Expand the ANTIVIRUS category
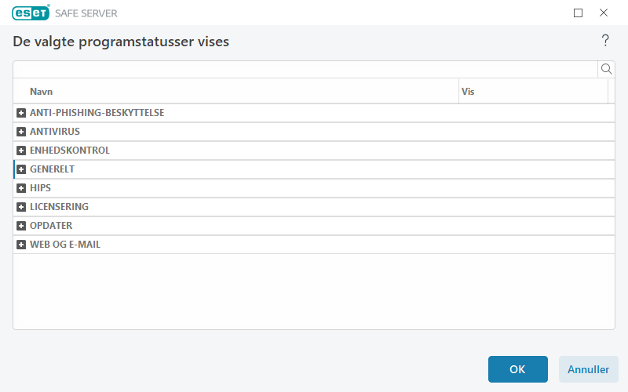 click(x=22, y=132)
